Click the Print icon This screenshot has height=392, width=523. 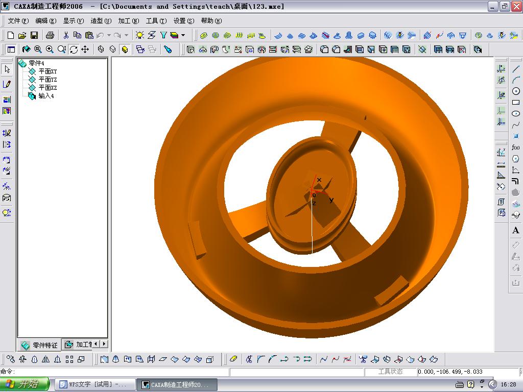tap(50, 35)
